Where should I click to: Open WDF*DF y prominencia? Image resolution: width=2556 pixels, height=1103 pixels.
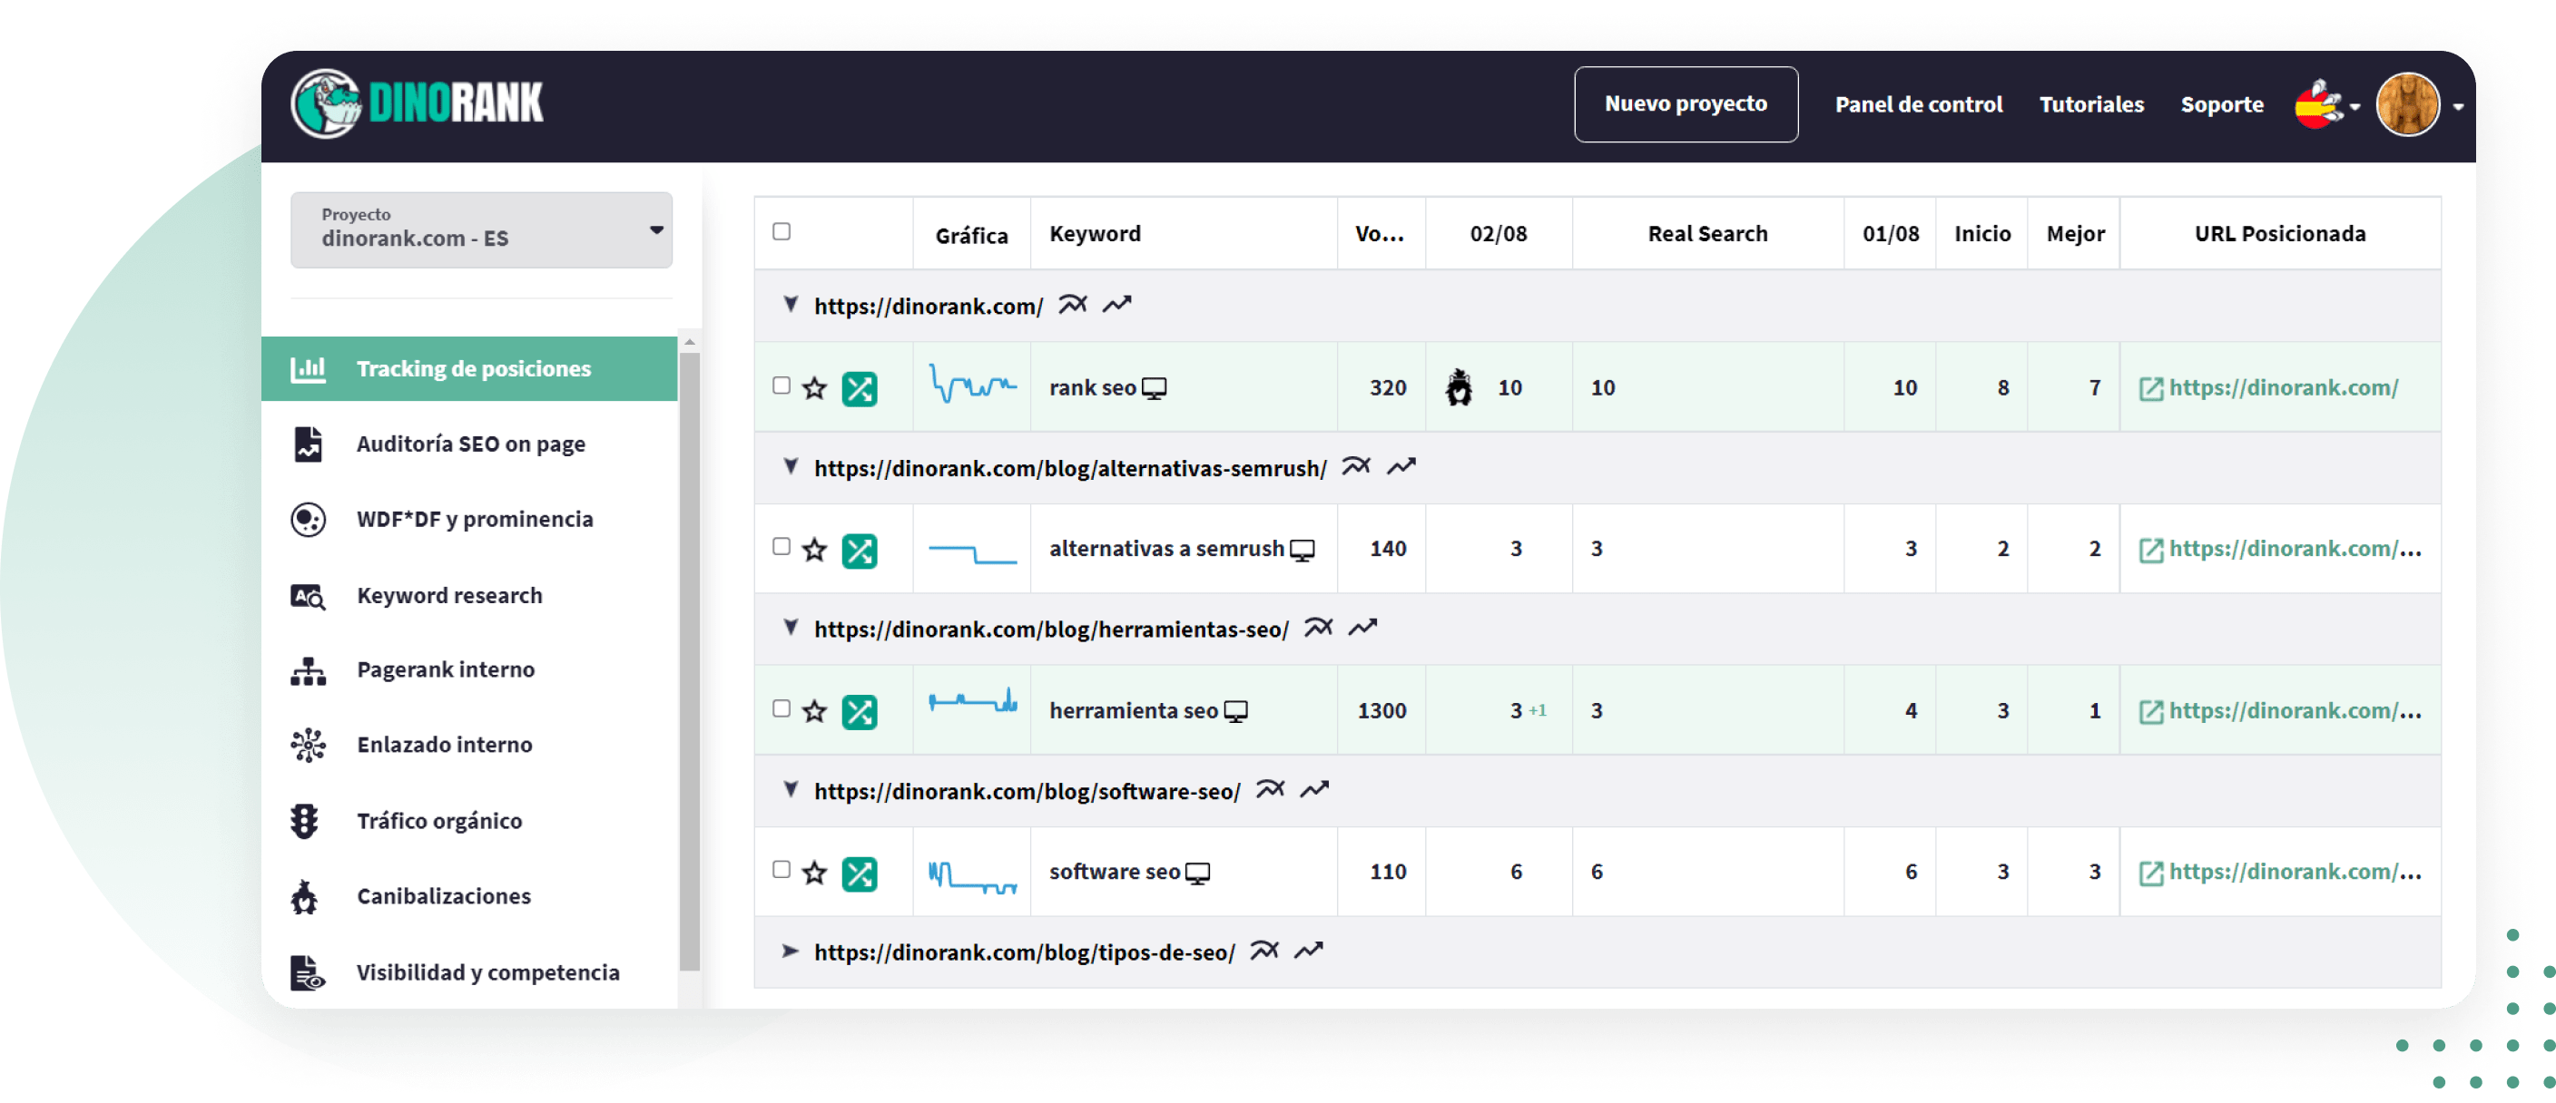click(469, 520)
